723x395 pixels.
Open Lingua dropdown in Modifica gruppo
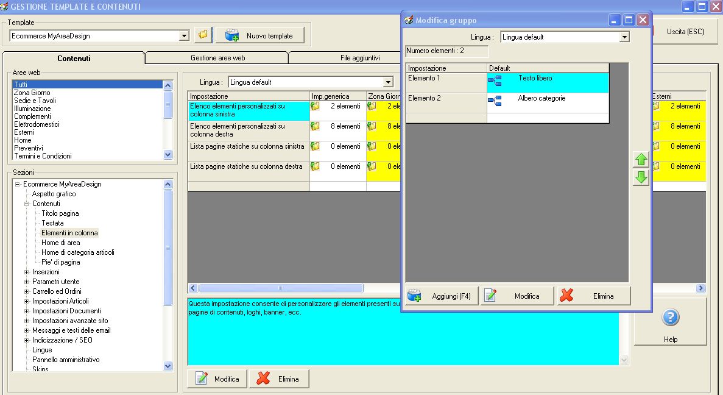coord(624,37)
